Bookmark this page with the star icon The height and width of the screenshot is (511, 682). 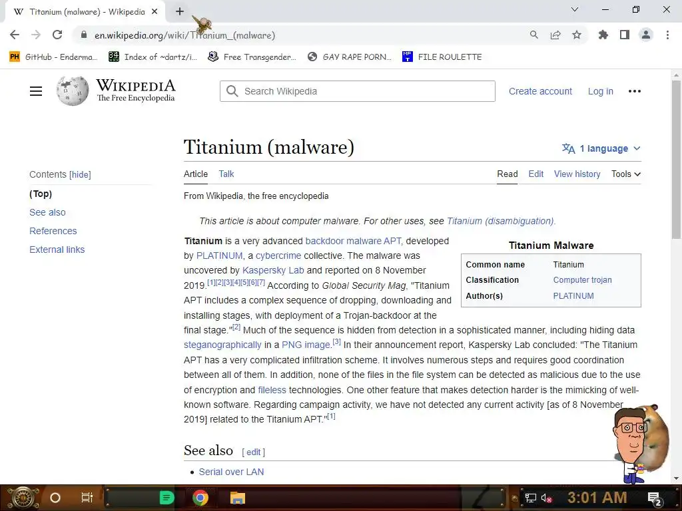577,35
